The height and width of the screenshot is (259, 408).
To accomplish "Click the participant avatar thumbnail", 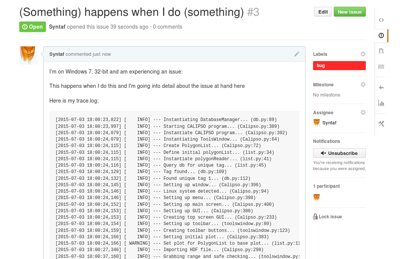I will pos(316,197).
